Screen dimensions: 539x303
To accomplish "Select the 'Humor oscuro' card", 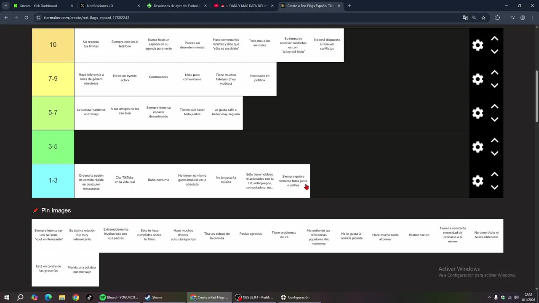I will tap(419, 236).
